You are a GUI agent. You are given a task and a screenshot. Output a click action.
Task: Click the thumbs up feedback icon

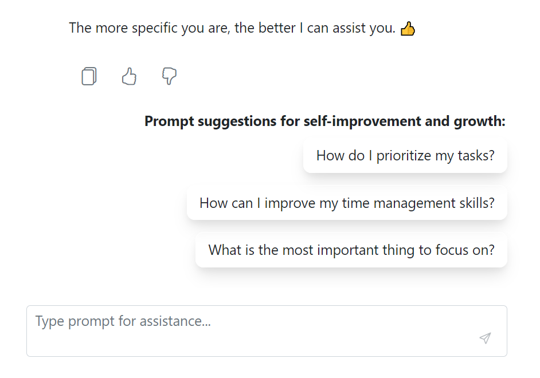click(128, 76)
